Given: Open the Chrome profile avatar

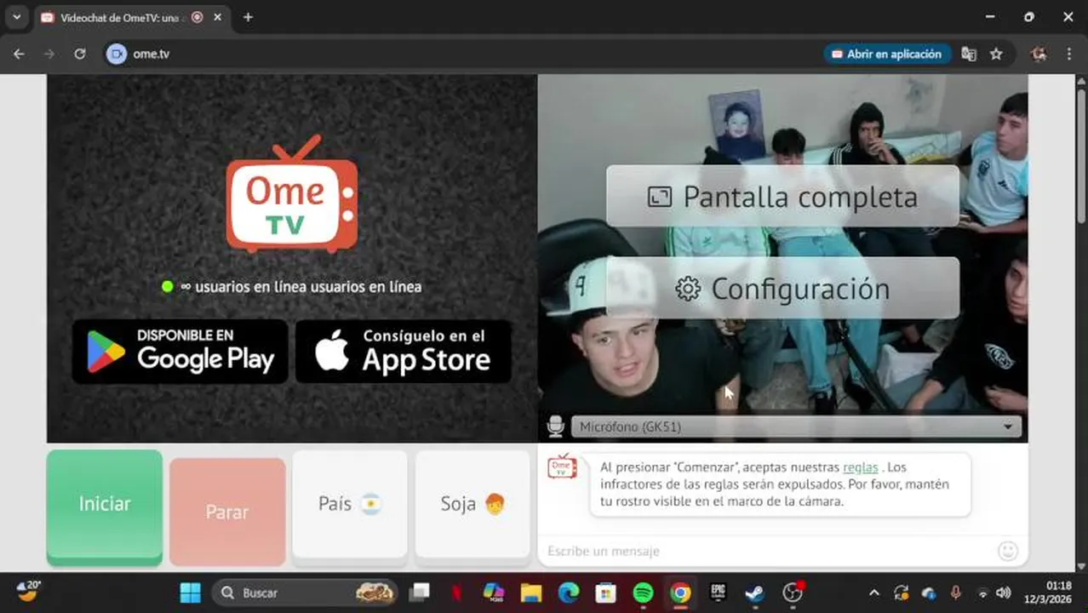Looking at the screenshot, I should click(x=1039, y=54).
